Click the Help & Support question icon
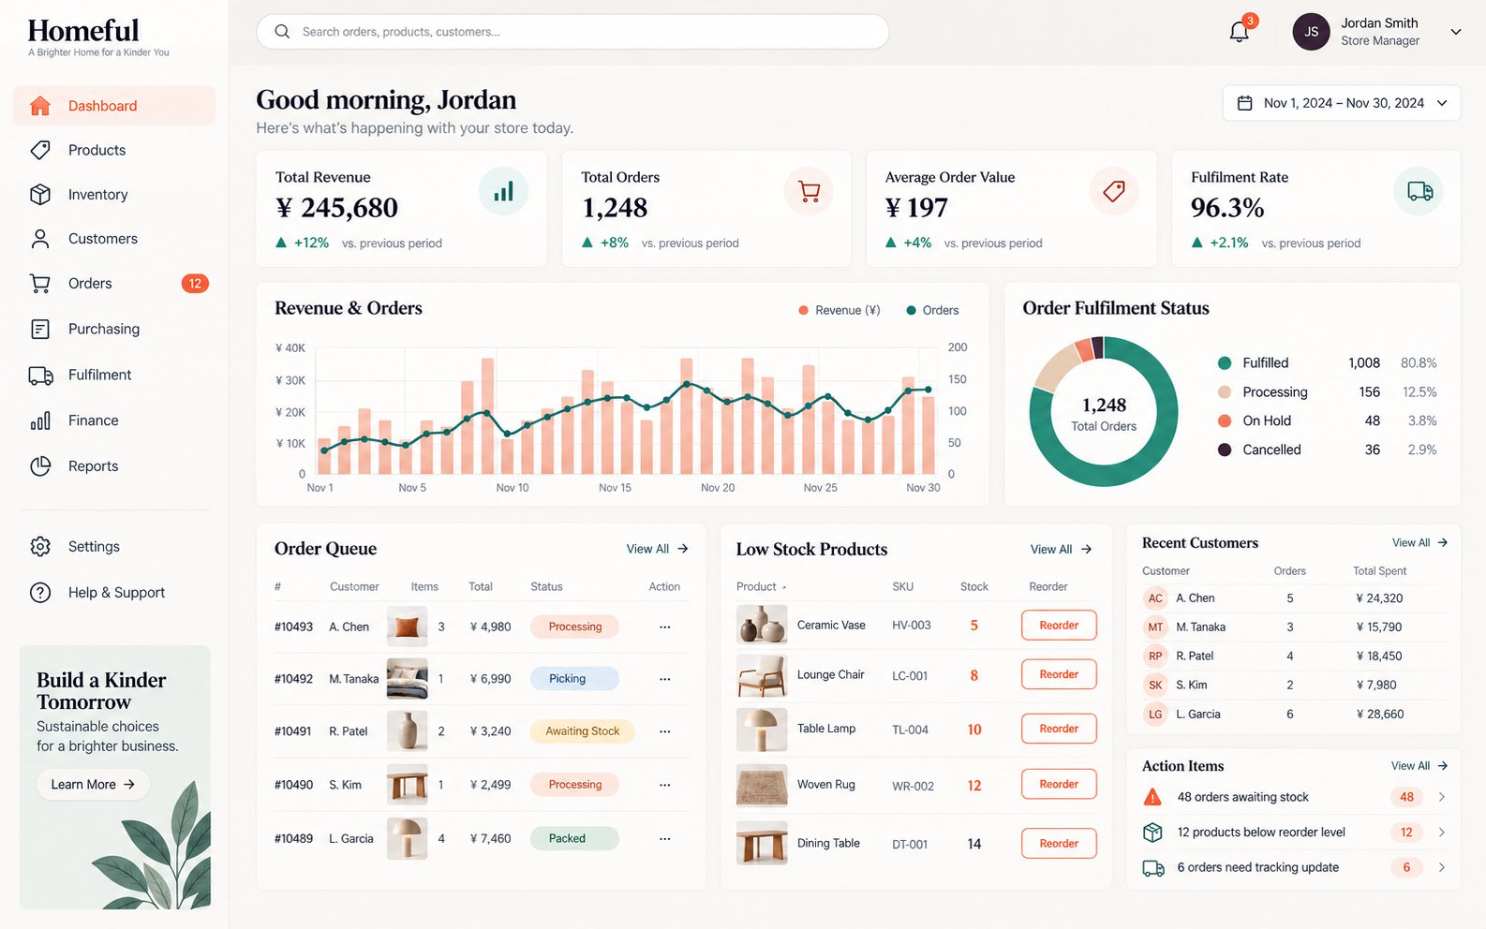This screenshot has width=1486, height=929. [x=40, y=592]
